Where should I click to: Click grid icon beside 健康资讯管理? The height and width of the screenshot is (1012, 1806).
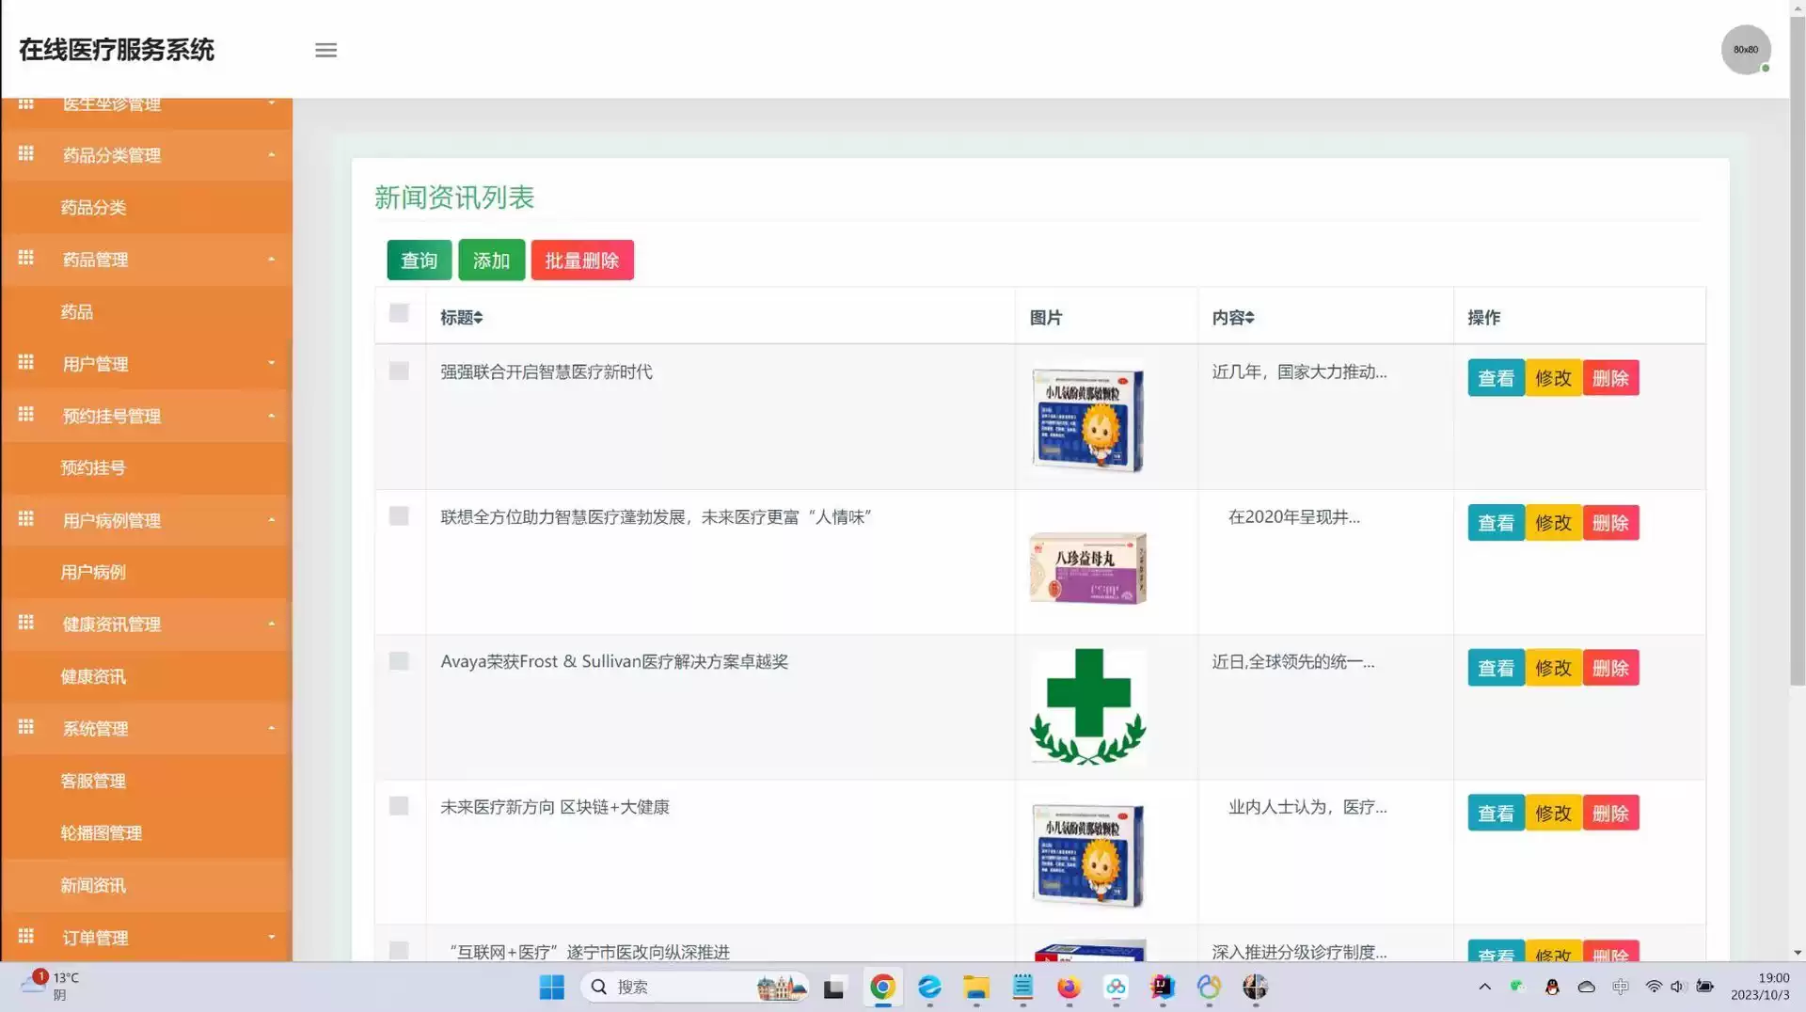pyautogui.click(x=26, y=623)
